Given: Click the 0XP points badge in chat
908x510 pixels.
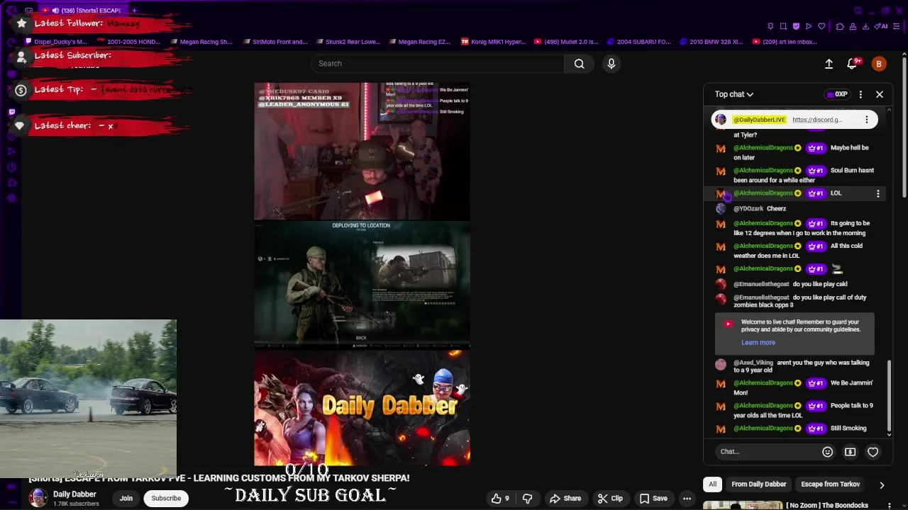Looking at the screenshot, I should [837, 94].
